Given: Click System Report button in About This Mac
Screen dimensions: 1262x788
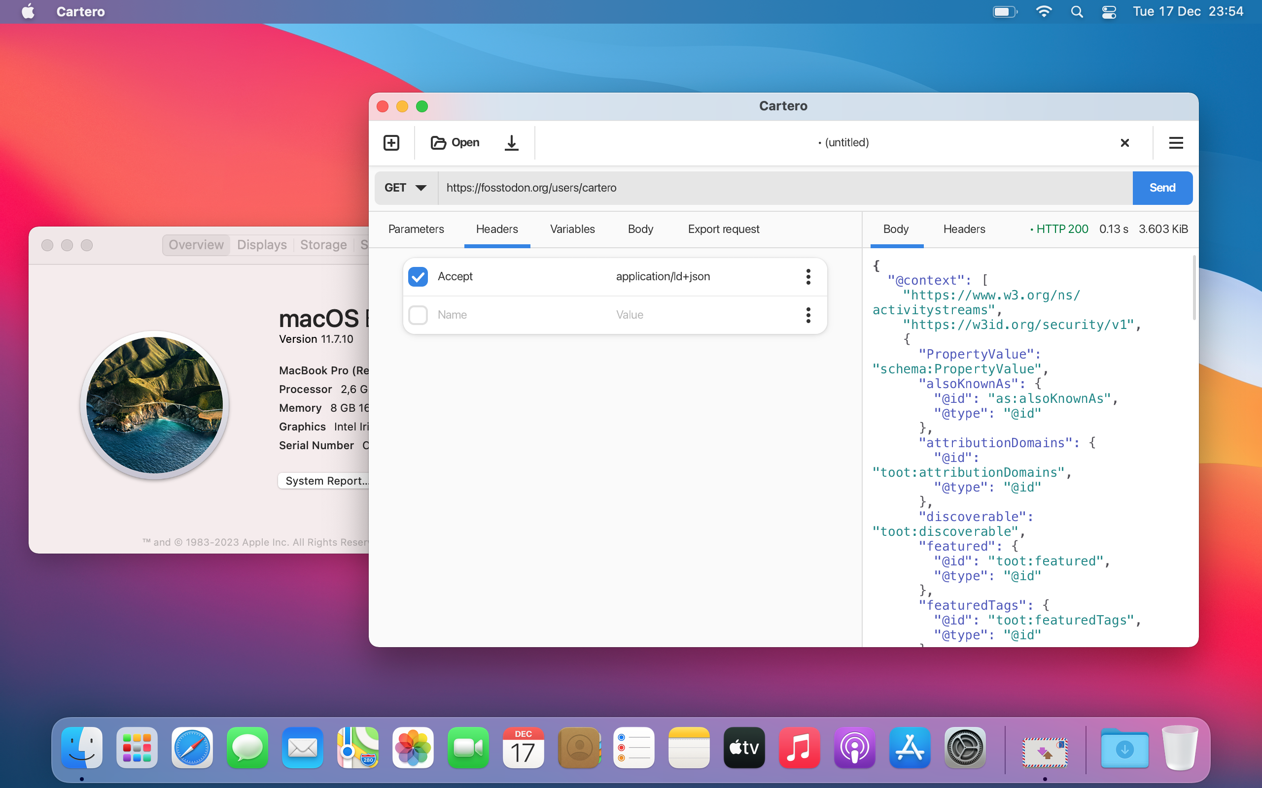Looking at the screenshot, I should click(324, 481).
